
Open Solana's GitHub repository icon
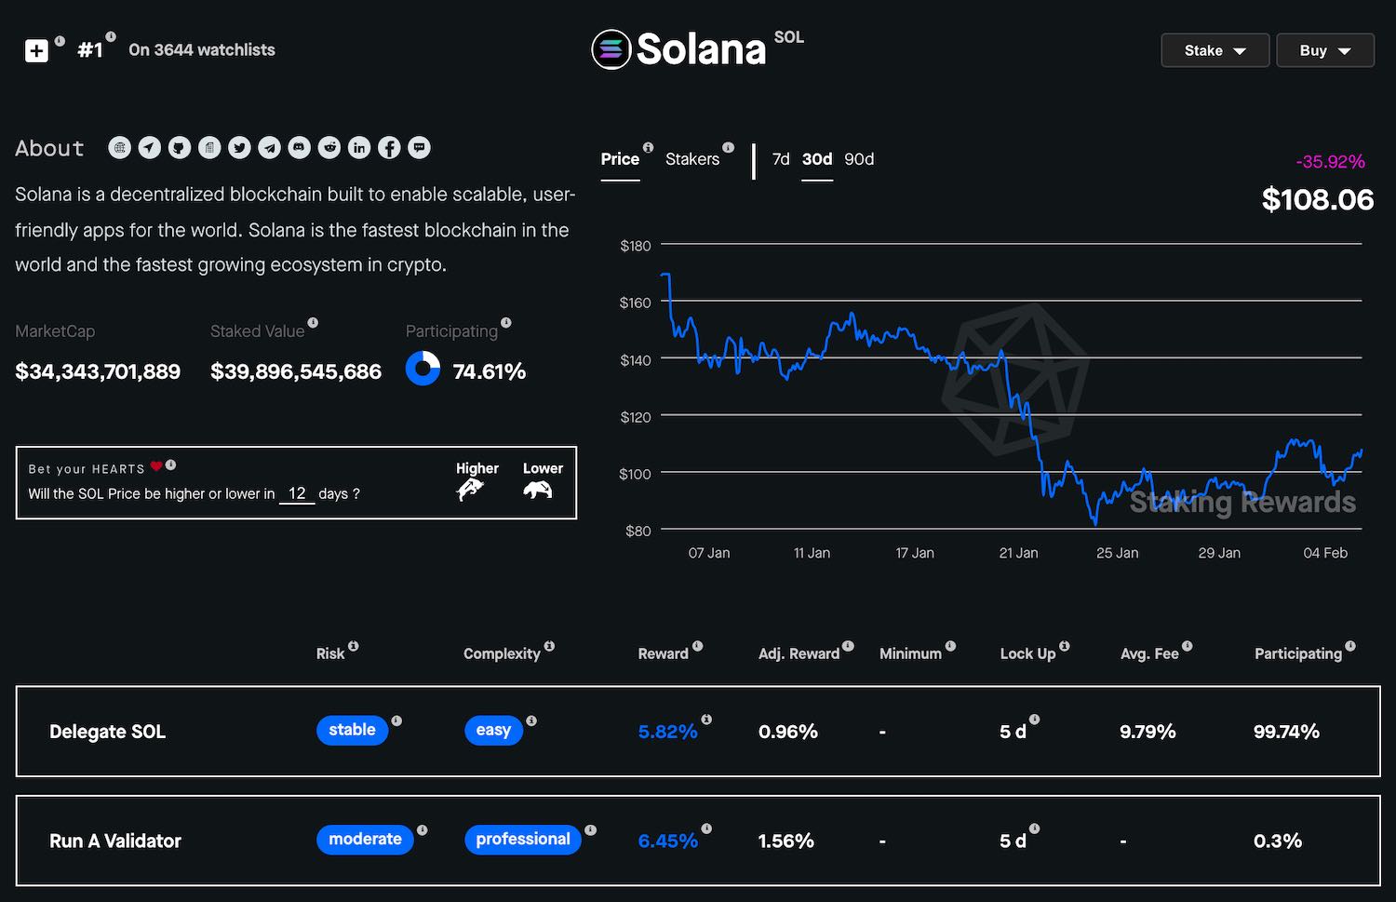coord(180,147)
